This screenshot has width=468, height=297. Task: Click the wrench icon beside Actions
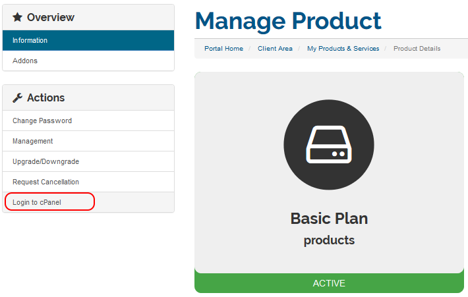(17, 98)
